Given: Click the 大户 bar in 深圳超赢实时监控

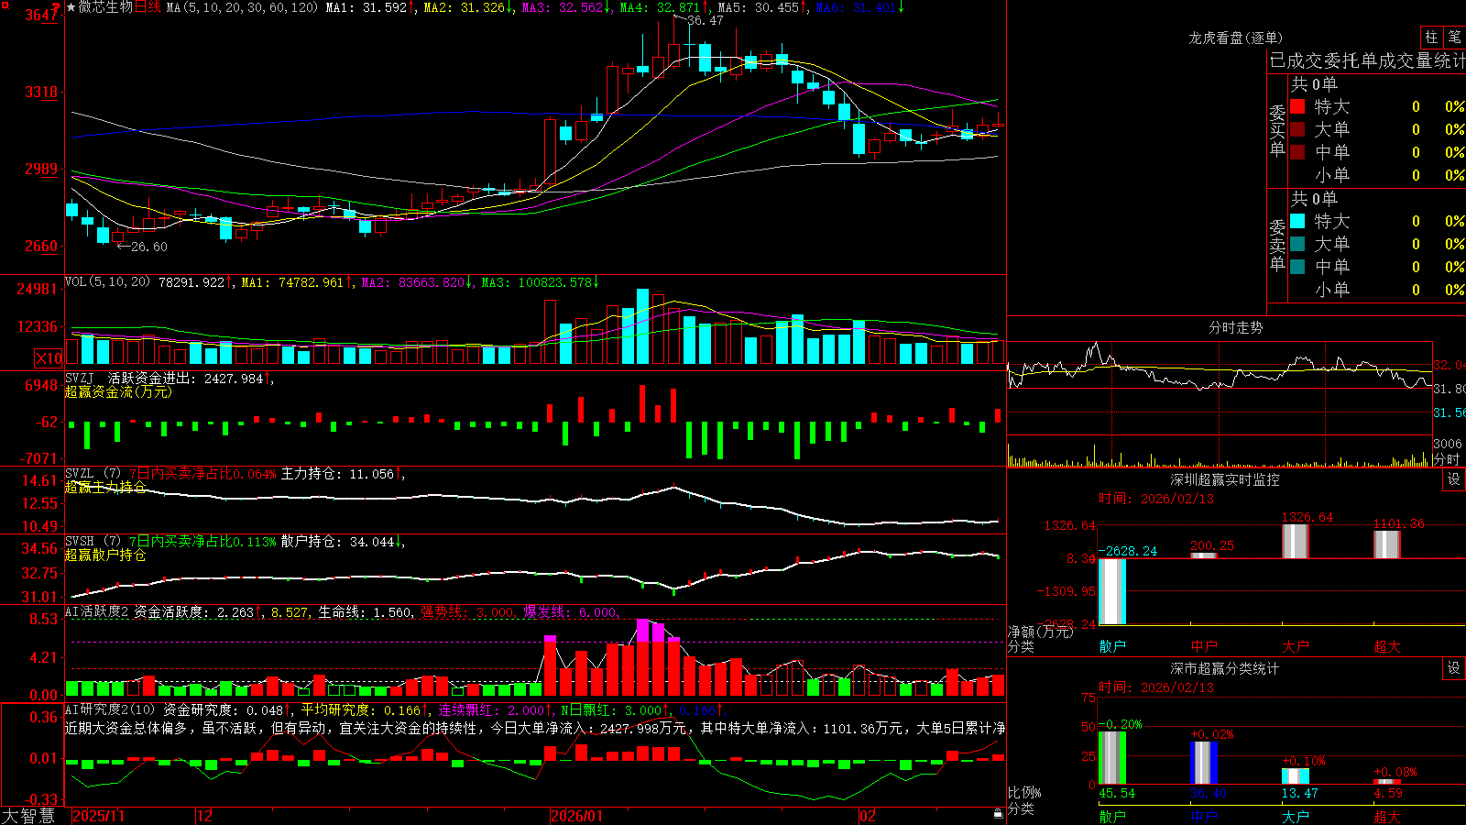Looking at the screenshot, I should click(1296, 541).
